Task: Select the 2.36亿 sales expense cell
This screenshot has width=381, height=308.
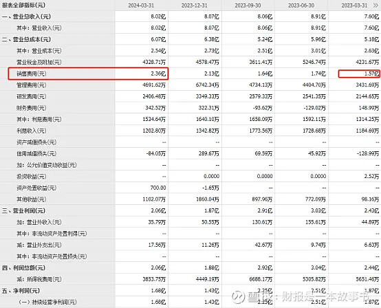Action: point(158,74)
